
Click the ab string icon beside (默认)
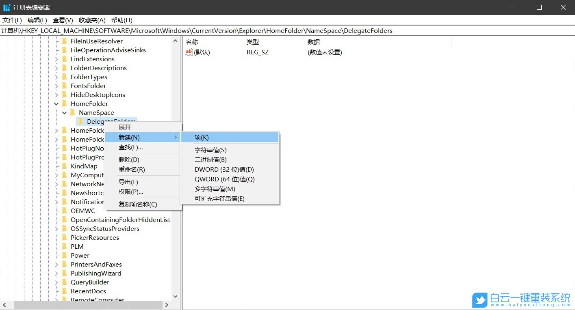188,52
